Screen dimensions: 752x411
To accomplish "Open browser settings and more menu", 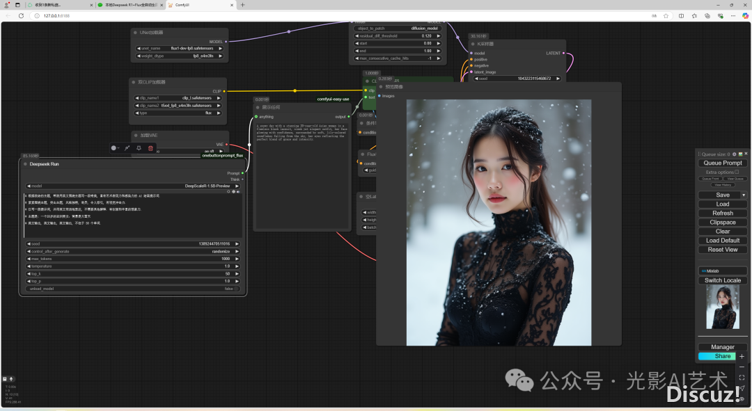I will (x=733, y=16).
